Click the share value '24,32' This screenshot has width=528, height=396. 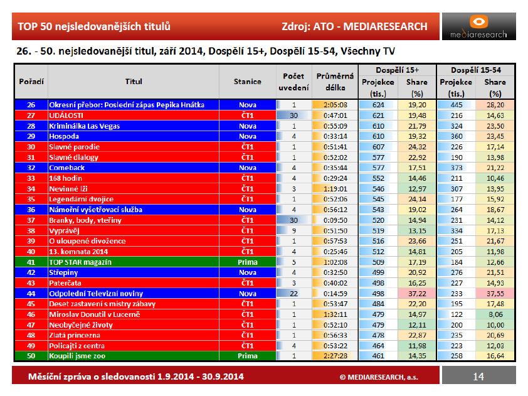(x=417, y=147)
